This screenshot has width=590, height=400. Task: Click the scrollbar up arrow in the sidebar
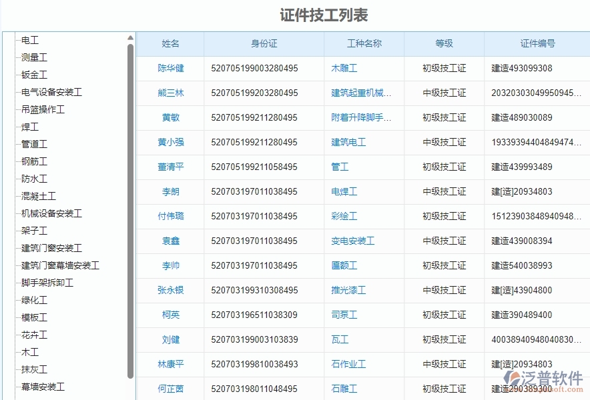click(131, 38)
